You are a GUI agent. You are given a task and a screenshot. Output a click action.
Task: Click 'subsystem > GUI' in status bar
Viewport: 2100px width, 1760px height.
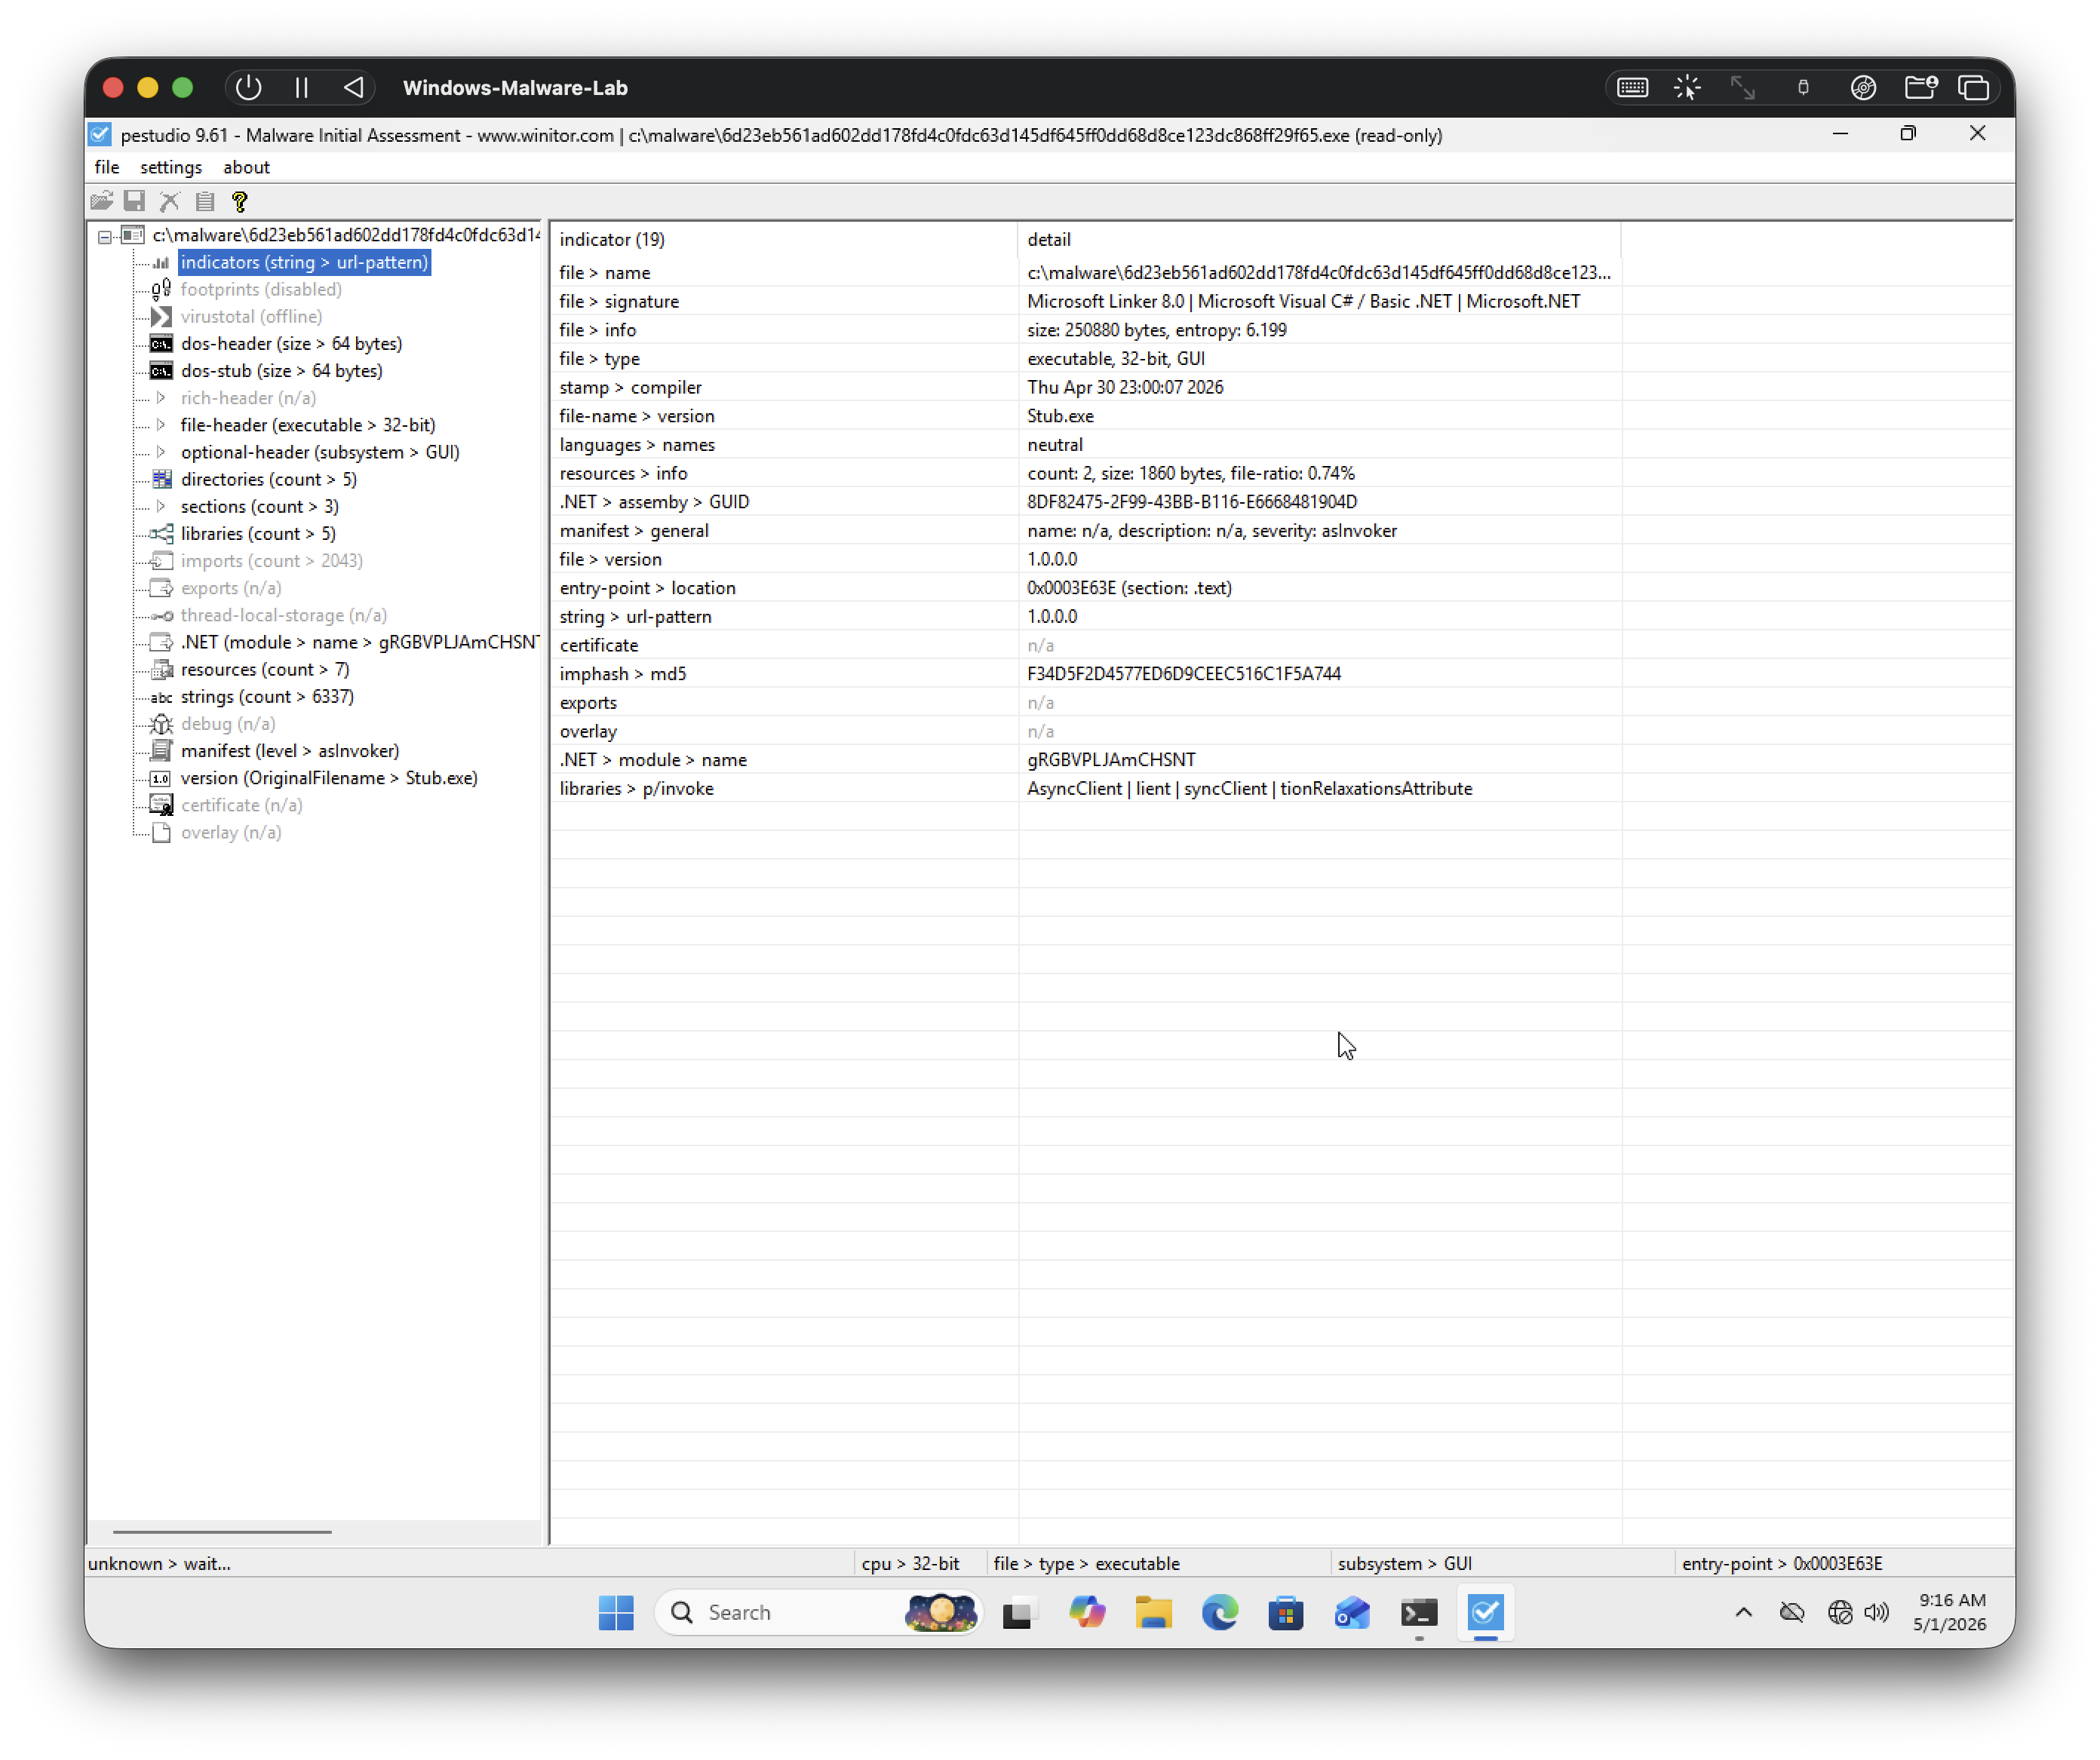click(x=1404, y=1564)
